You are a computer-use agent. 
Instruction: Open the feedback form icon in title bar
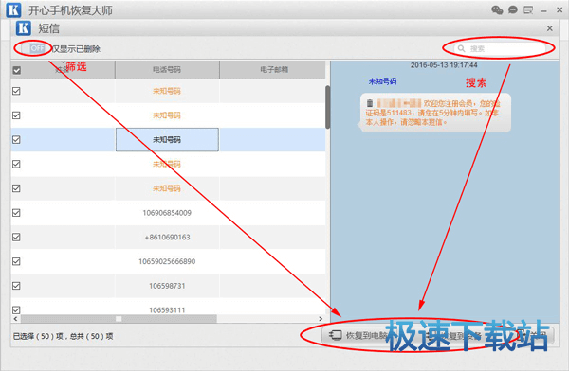click(528, 10)
